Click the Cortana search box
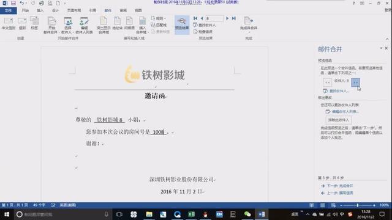The image size is (392, 220). [x=62, y=215]
